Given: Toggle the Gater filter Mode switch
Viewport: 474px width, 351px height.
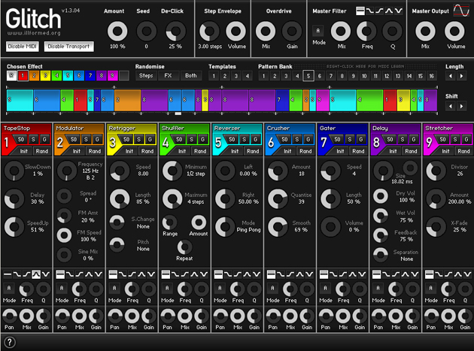Looking at the screenshot, I should 325,288.
